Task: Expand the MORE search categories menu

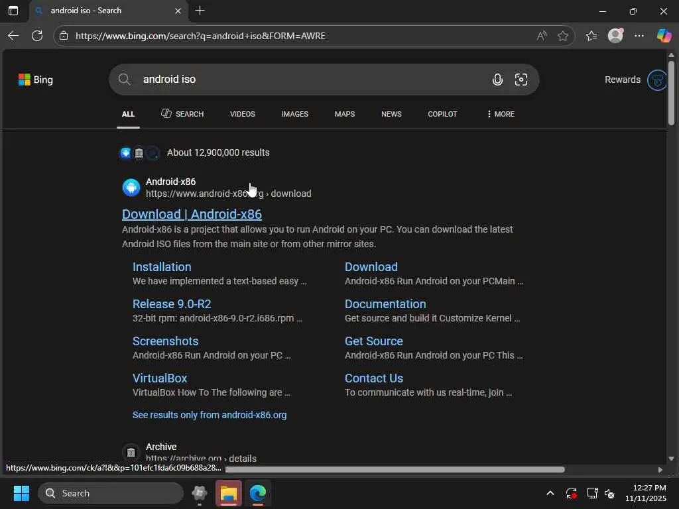Action: 501,114
